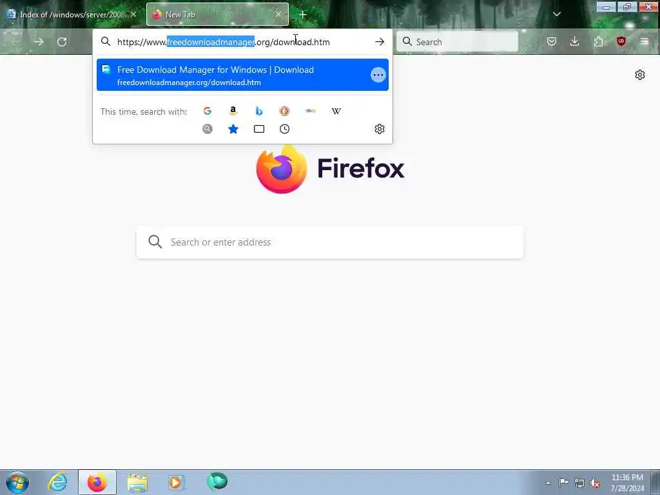This screenshot has height=495, width=660.
Task: Open the Firefox hamburger menu
Action: point(644,41)
